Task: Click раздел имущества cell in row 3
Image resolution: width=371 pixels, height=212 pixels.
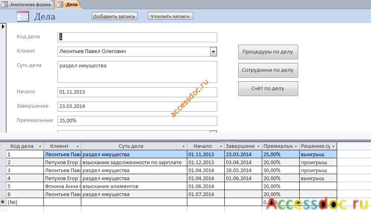Action: 134,171
